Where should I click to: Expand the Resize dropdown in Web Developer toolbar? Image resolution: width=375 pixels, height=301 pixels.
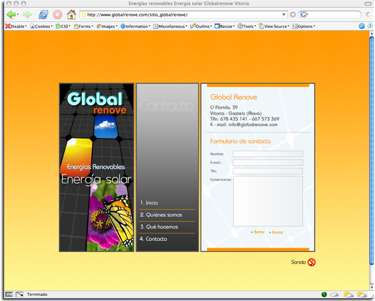(225, 26)
